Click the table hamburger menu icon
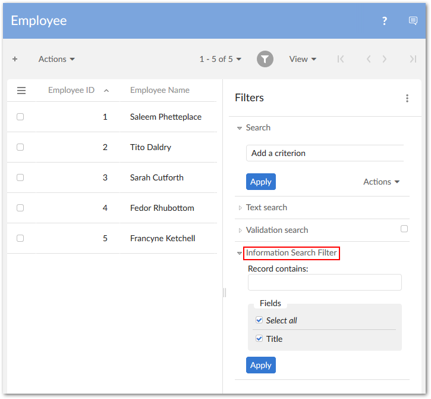Viewport: 431px width, 399px height. [21, 91]
